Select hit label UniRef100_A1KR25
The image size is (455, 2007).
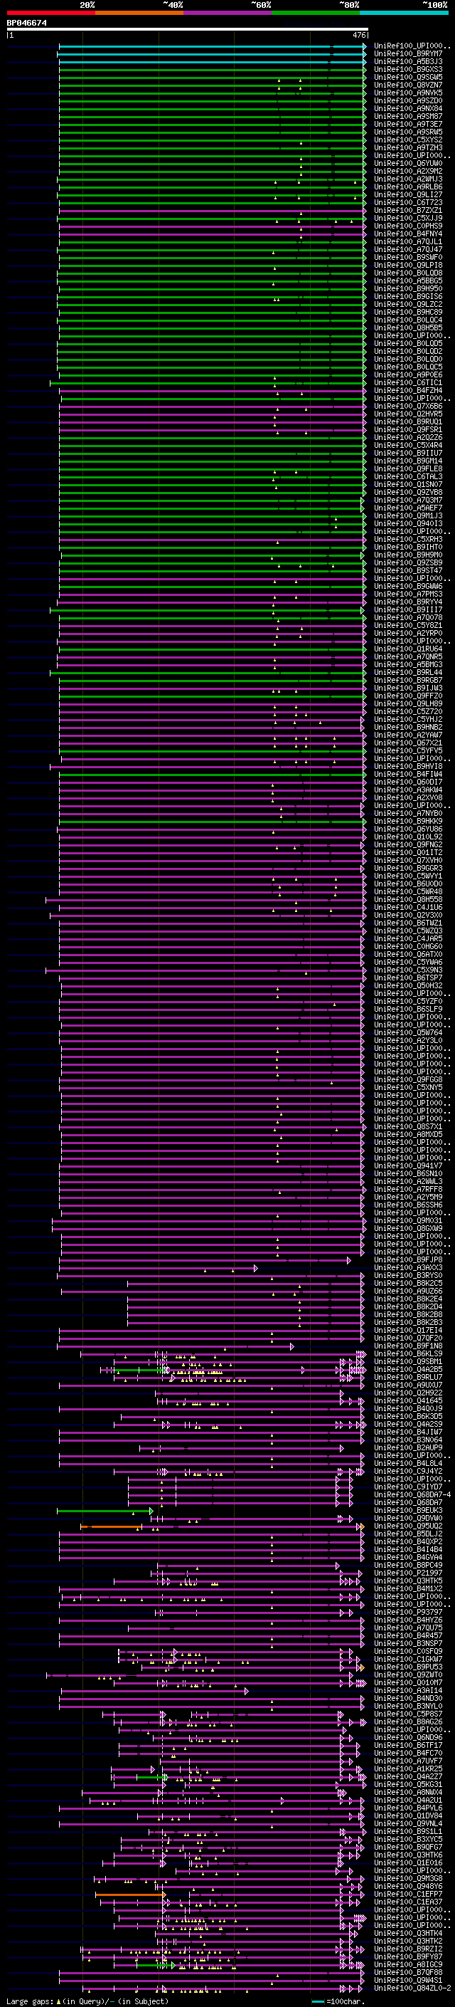(x=408, y=1768)
